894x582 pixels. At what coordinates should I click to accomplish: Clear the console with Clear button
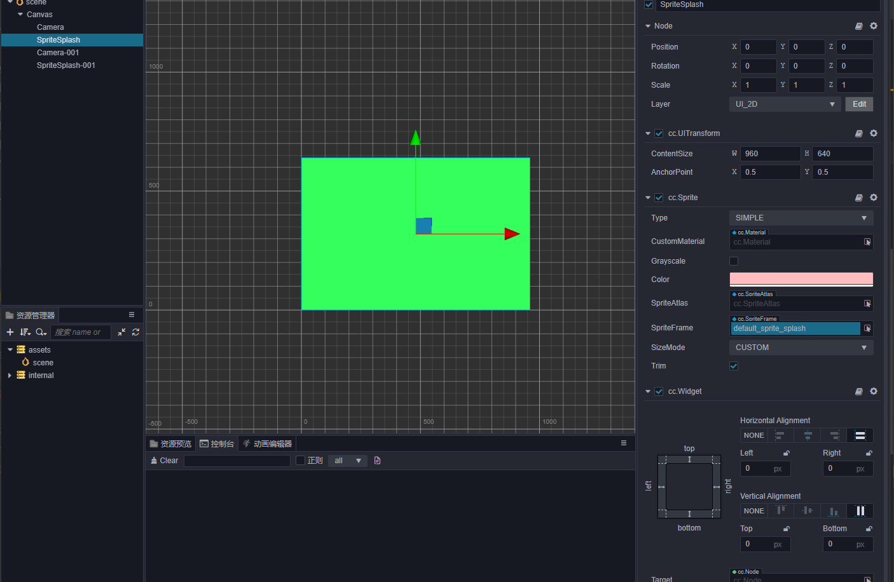pos(164,461)
